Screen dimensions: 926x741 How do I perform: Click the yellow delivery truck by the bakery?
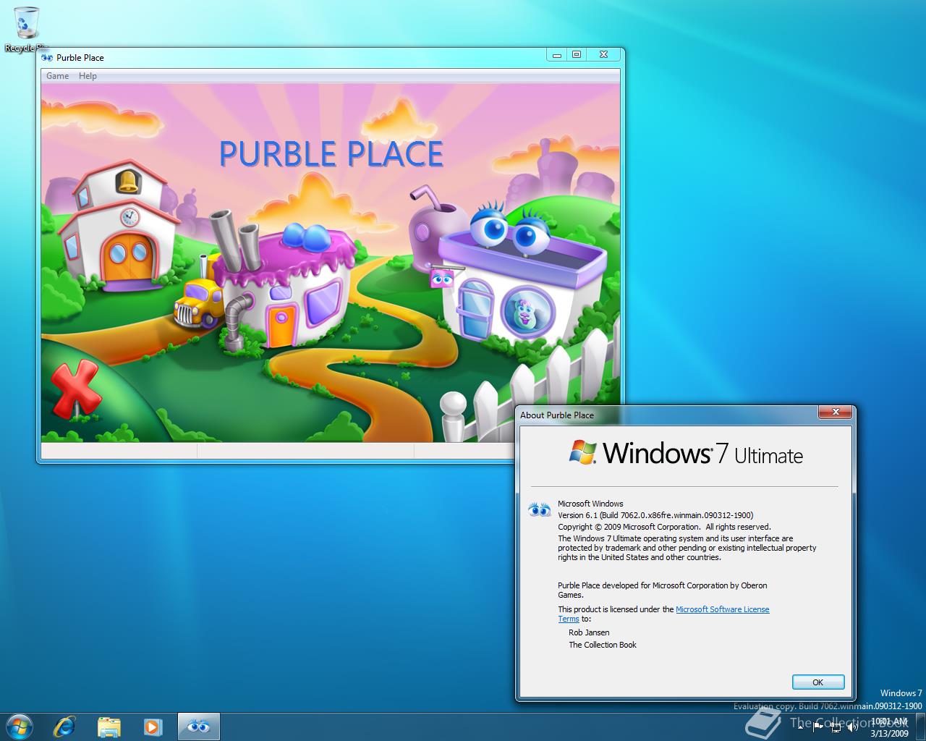coord(198,304)
